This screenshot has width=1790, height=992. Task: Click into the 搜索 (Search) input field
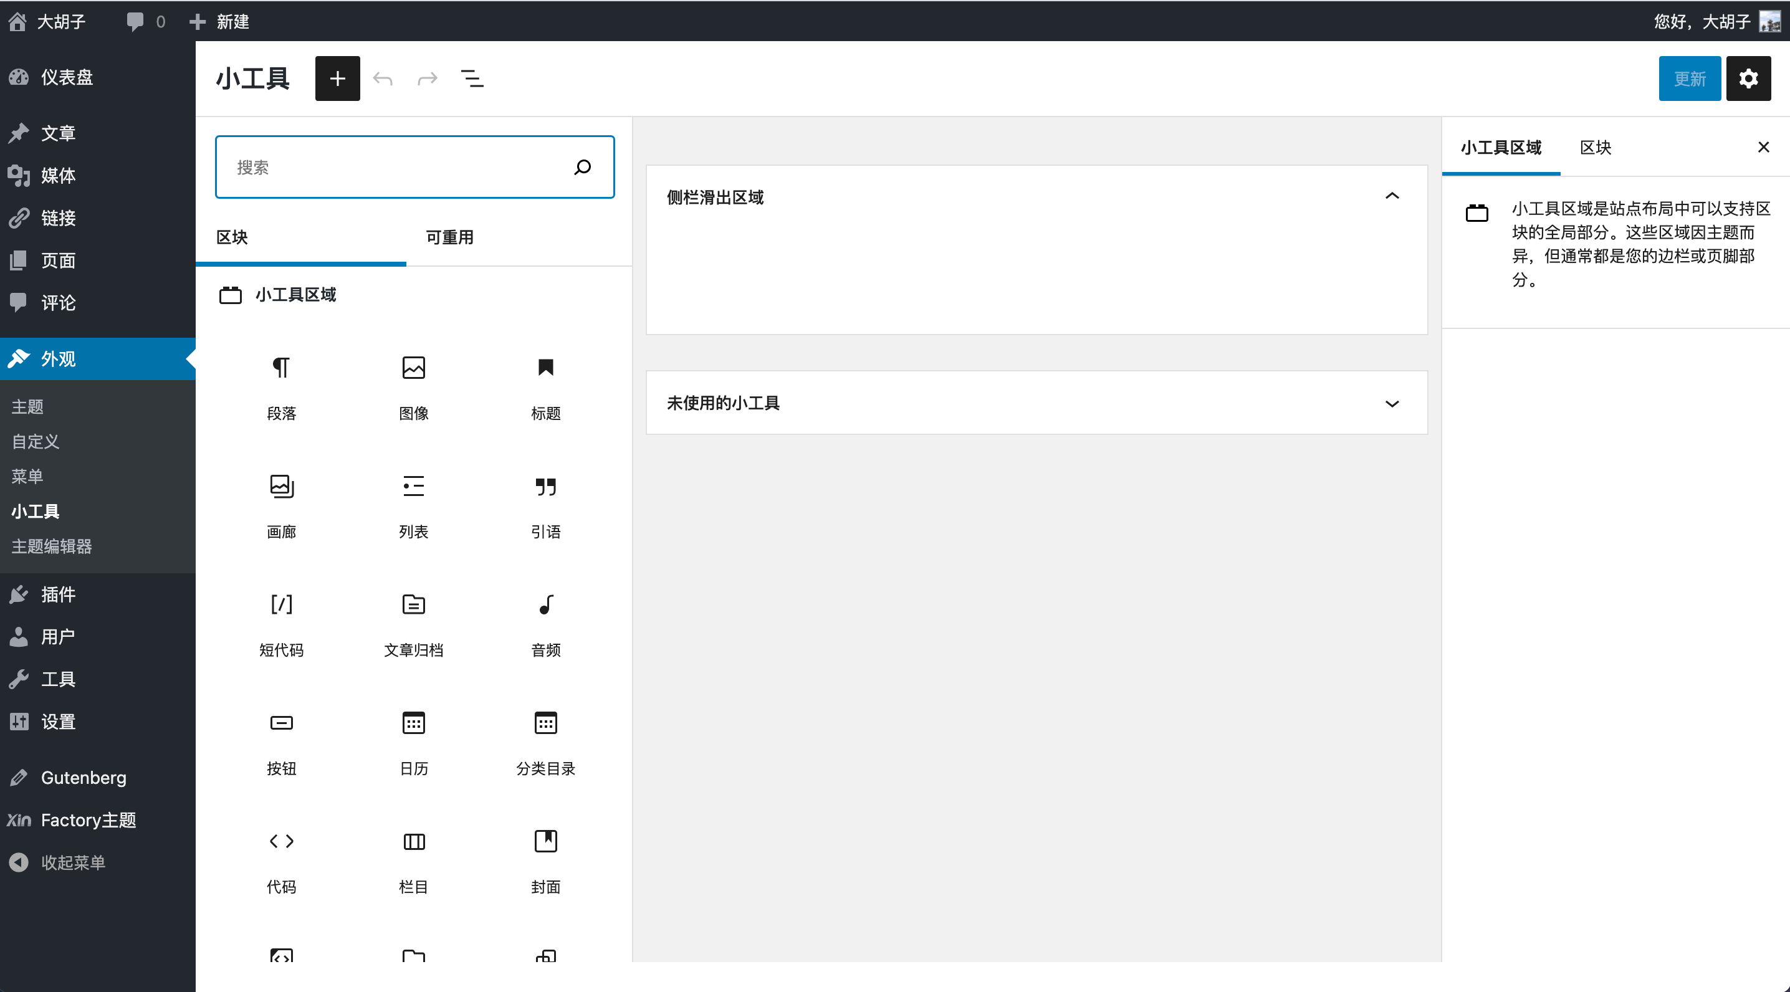414,168
